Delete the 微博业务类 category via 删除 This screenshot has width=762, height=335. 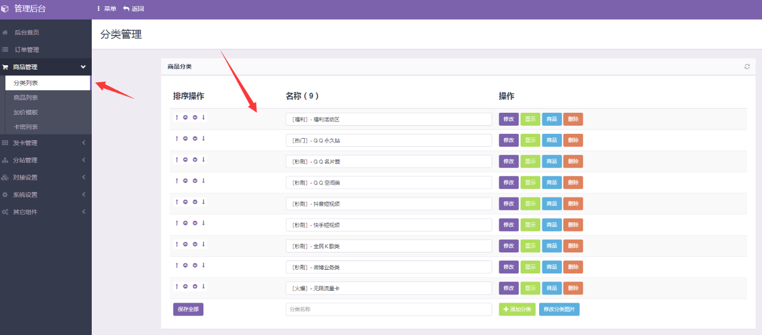tap(573, 267)
